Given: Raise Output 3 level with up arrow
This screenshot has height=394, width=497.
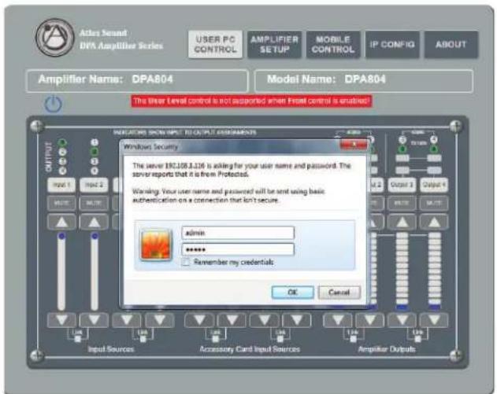Looking at the screenshot, I should 402,222.
